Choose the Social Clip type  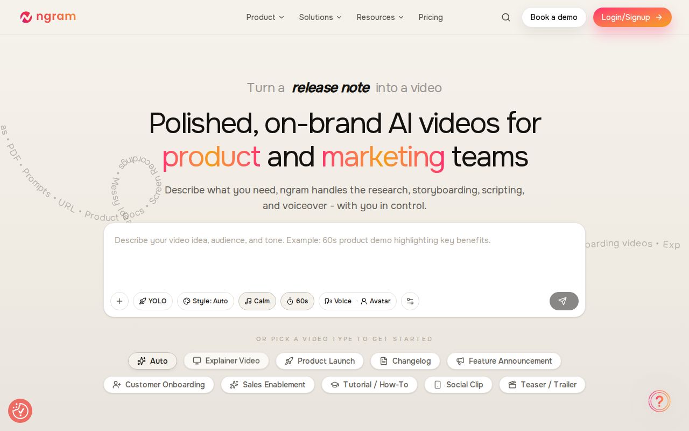click(x=458, y=385)
